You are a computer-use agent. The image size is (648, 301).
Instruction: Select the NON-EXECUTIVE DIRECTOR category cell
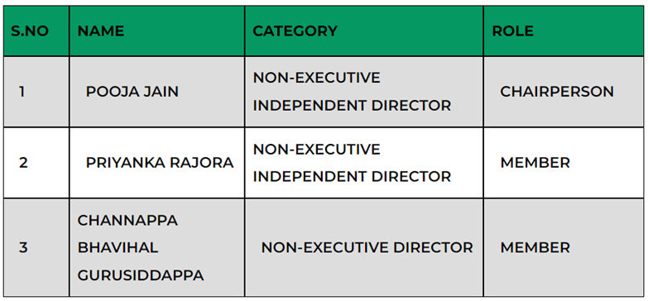click(x=364, y=247)
